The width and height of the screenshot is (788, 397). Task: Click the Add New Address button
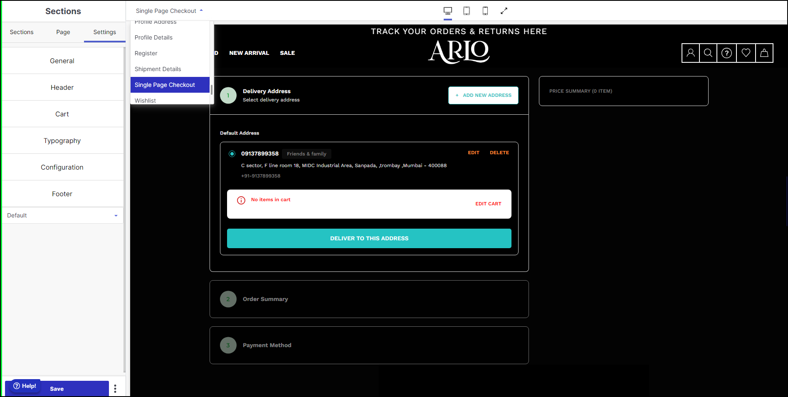[x=483, y=95]
